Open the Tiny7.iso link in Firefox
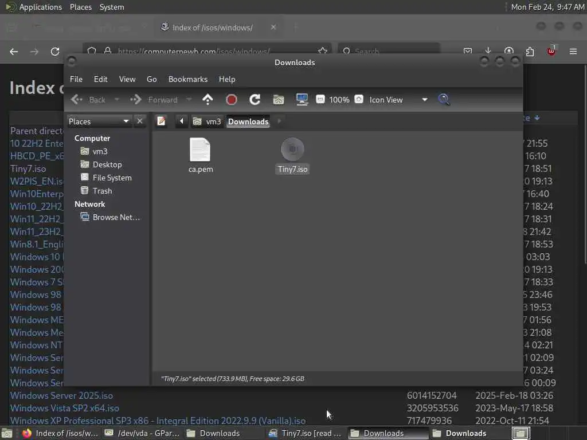Screen dimensions: 587x440 coord(28,169)
